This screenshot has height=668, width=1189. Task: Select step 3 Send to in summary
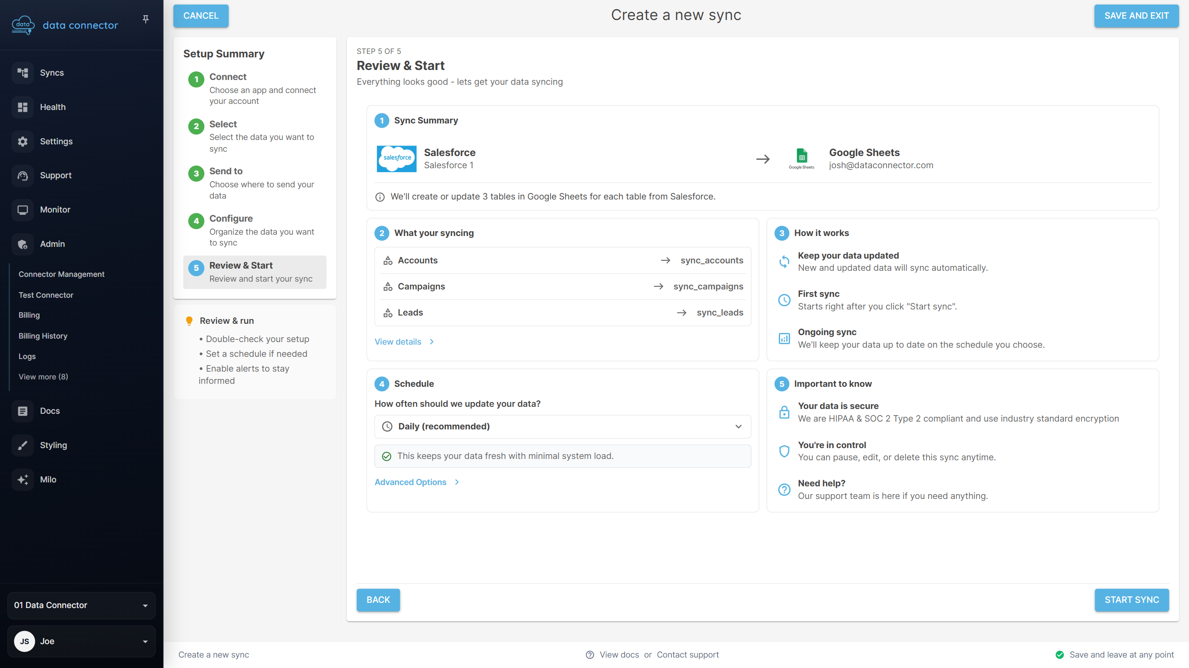click(255, 183)
